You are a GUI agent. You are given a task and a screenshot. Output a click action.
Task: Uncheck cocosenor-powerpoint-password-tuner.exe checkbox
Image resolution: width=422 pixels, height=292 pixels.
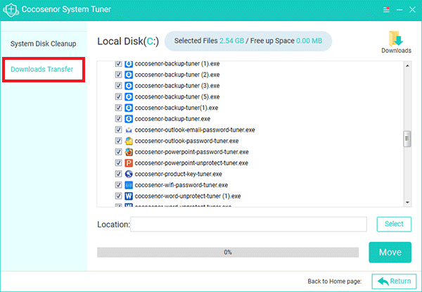(118, 151)
